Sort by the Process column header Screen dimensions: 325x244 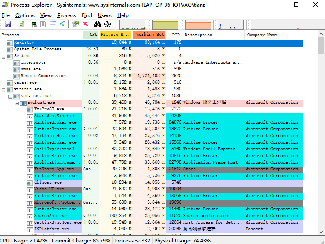coord(41,35)
